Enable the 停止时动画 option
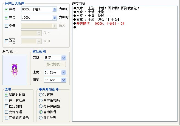This screenshot has height=126, width=180. (x=6, y=100)
